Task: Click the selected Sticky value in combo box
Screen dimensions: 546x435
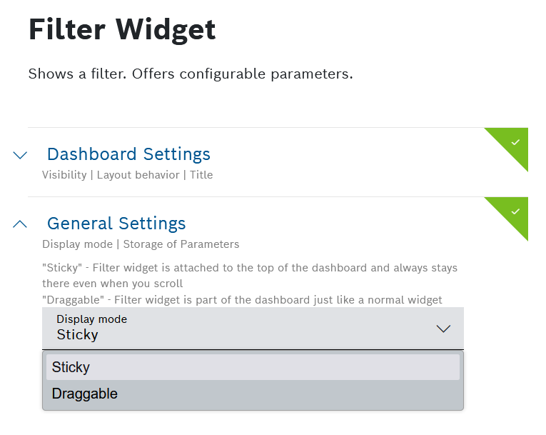Action: (x=78, y=335)
